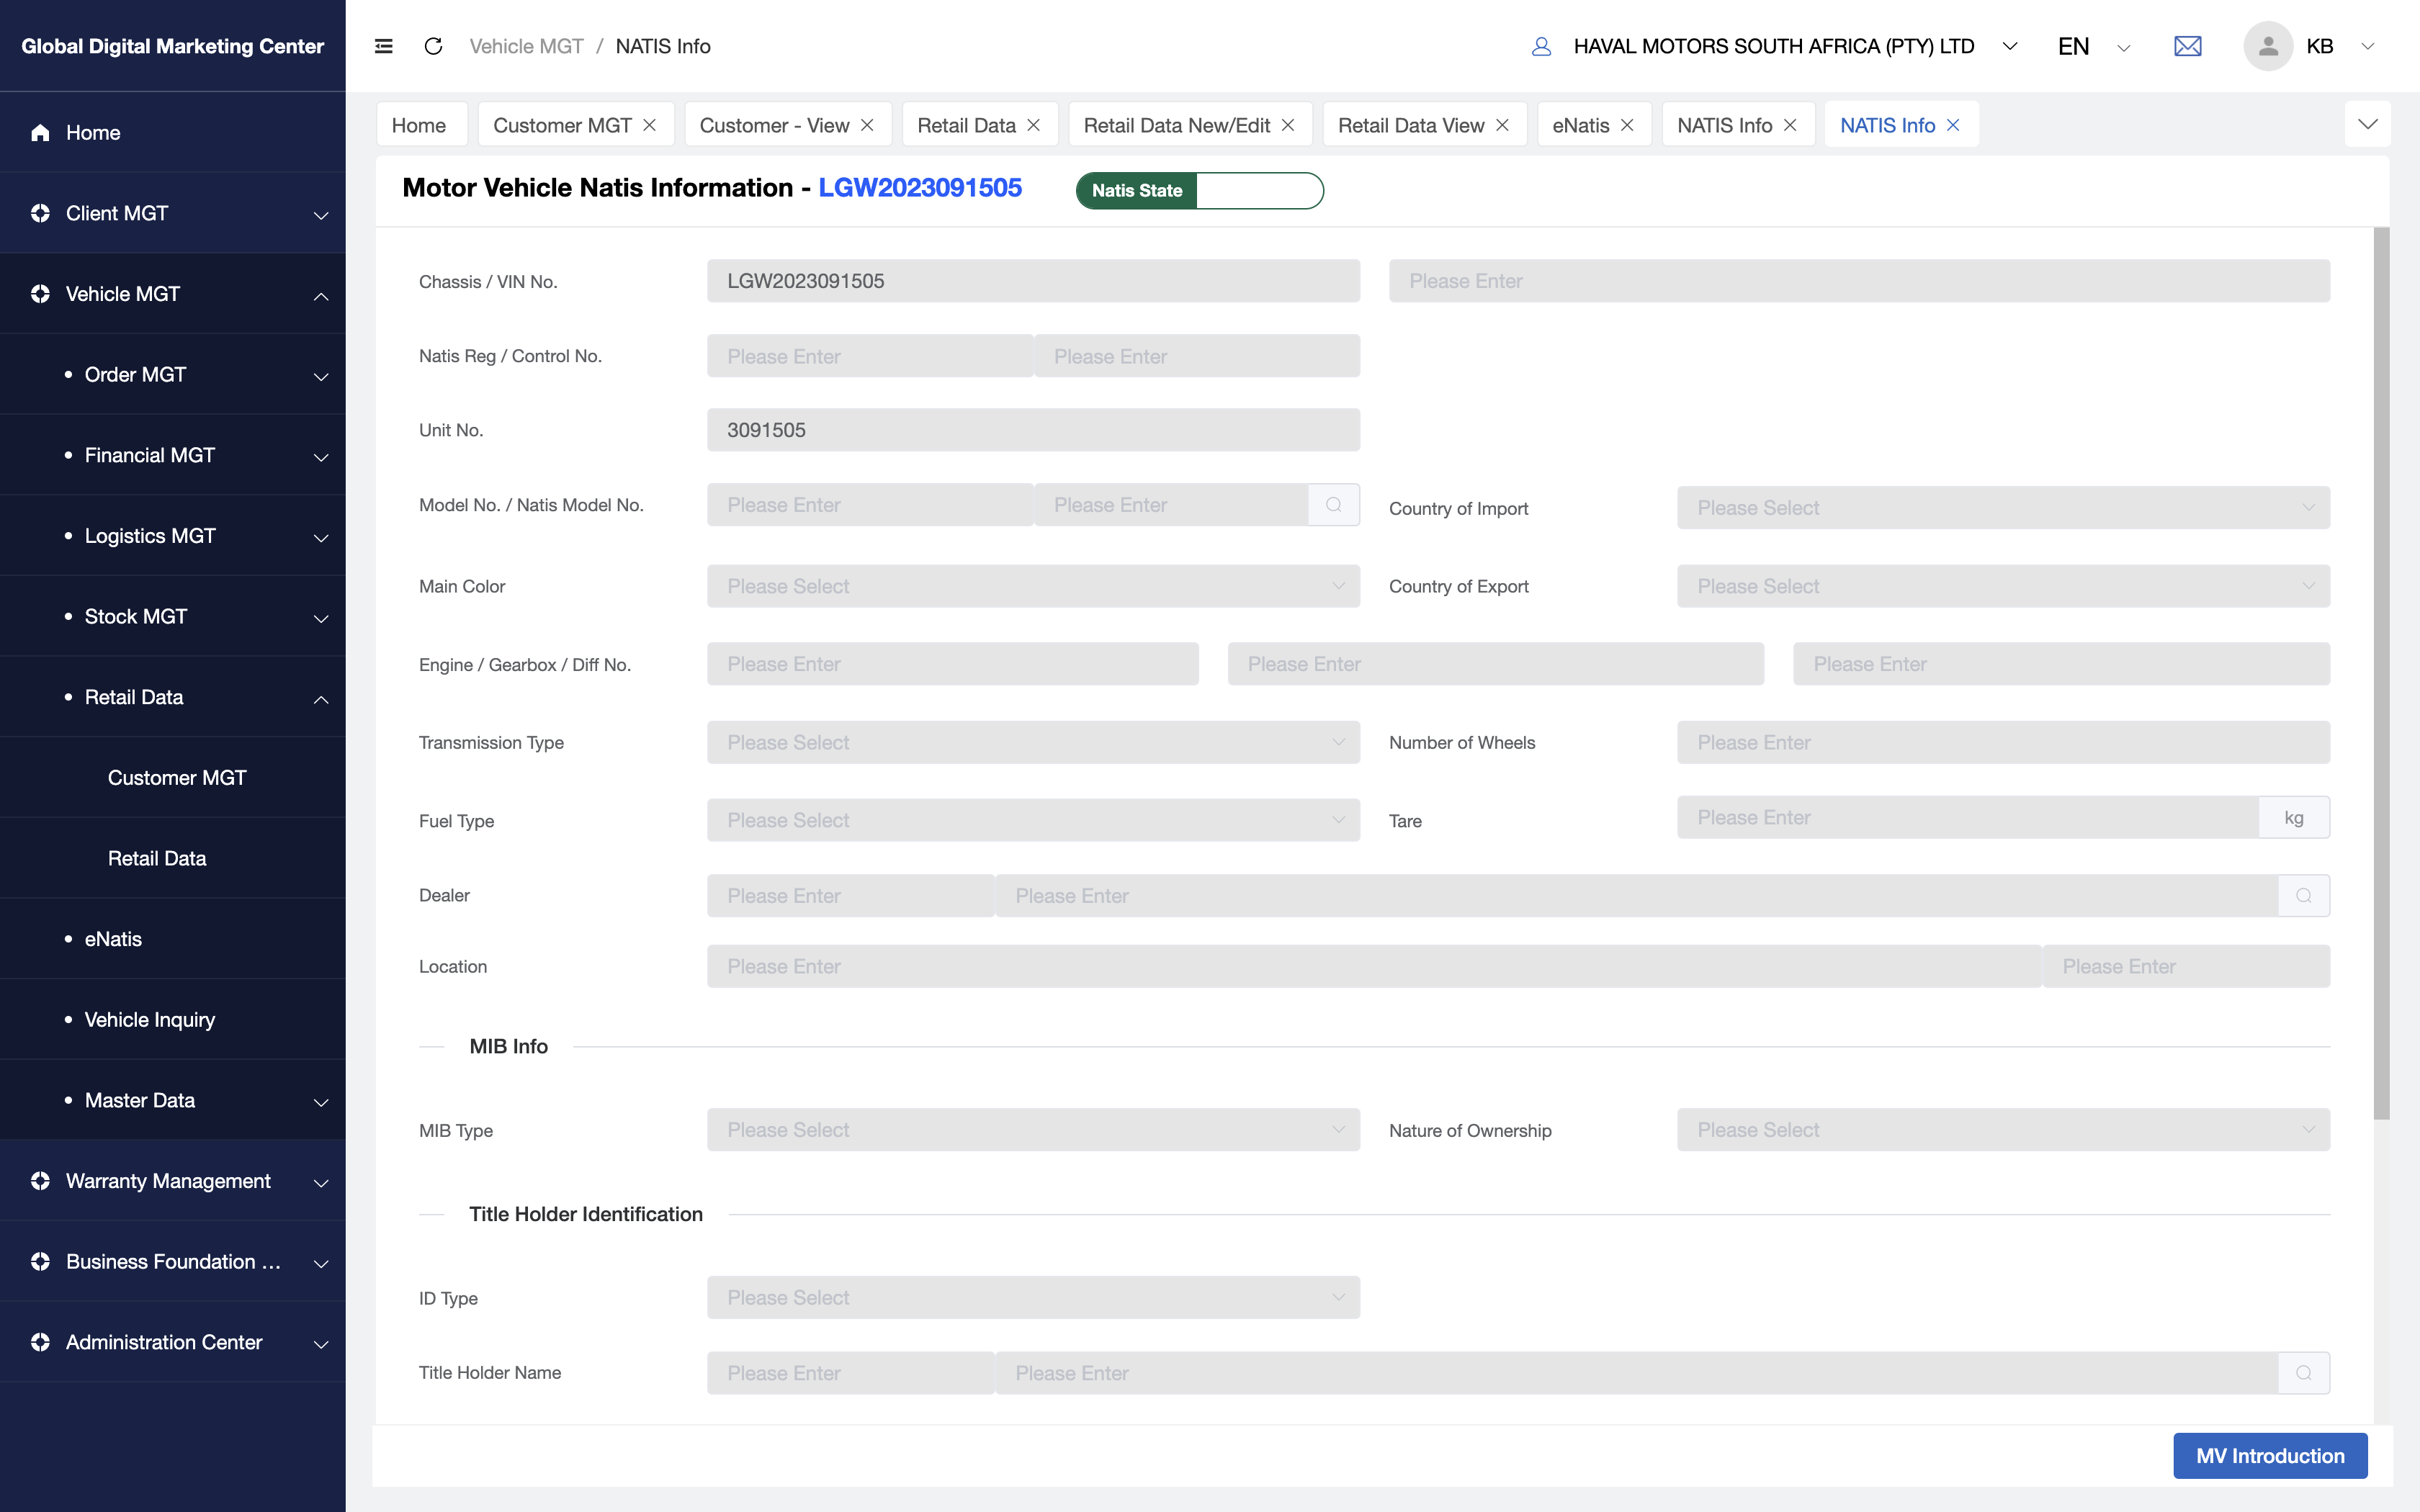Screen dimensions: 2420x1512
Task: Search Dealer using magnifier icon
Action: [2304, 896]
